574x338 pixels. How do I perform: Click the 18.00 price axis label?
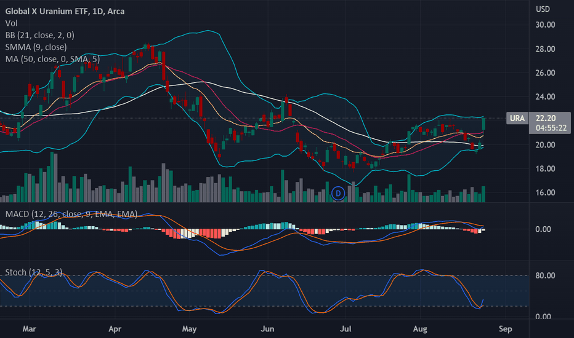[545, 169]
